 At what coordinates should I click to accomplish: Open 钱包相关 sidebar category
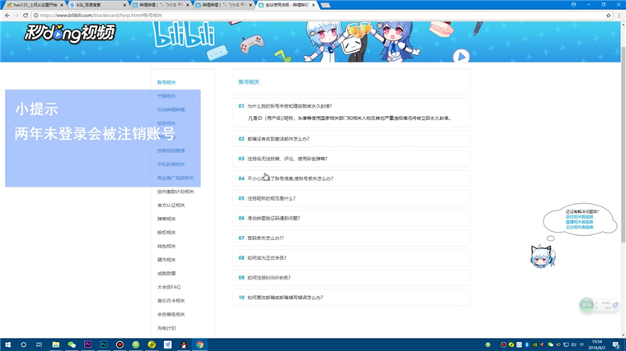166,247
